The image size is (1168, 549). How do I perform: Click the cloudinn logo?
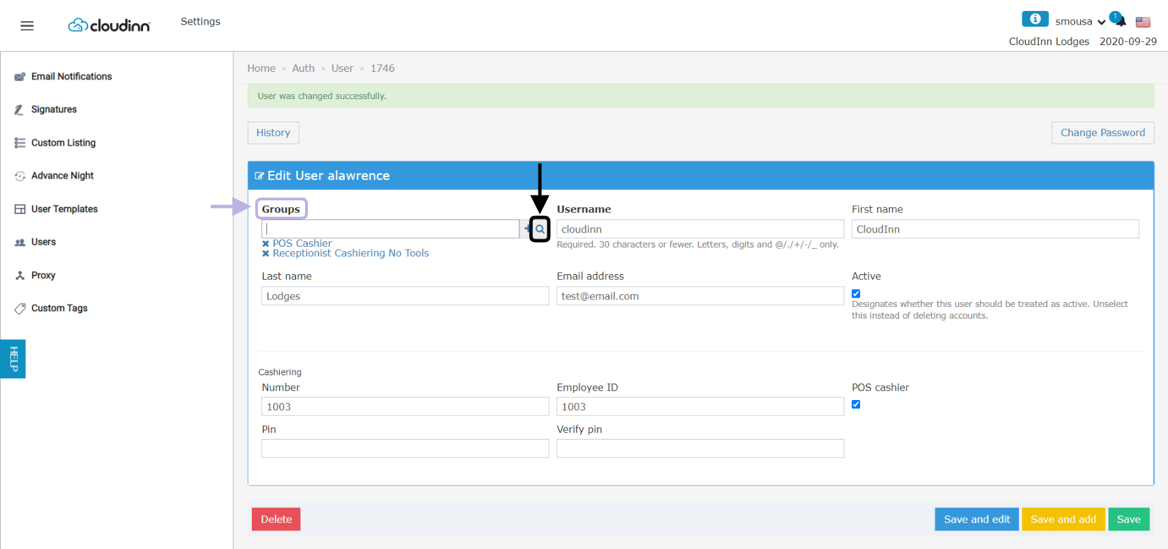[109, 25]
